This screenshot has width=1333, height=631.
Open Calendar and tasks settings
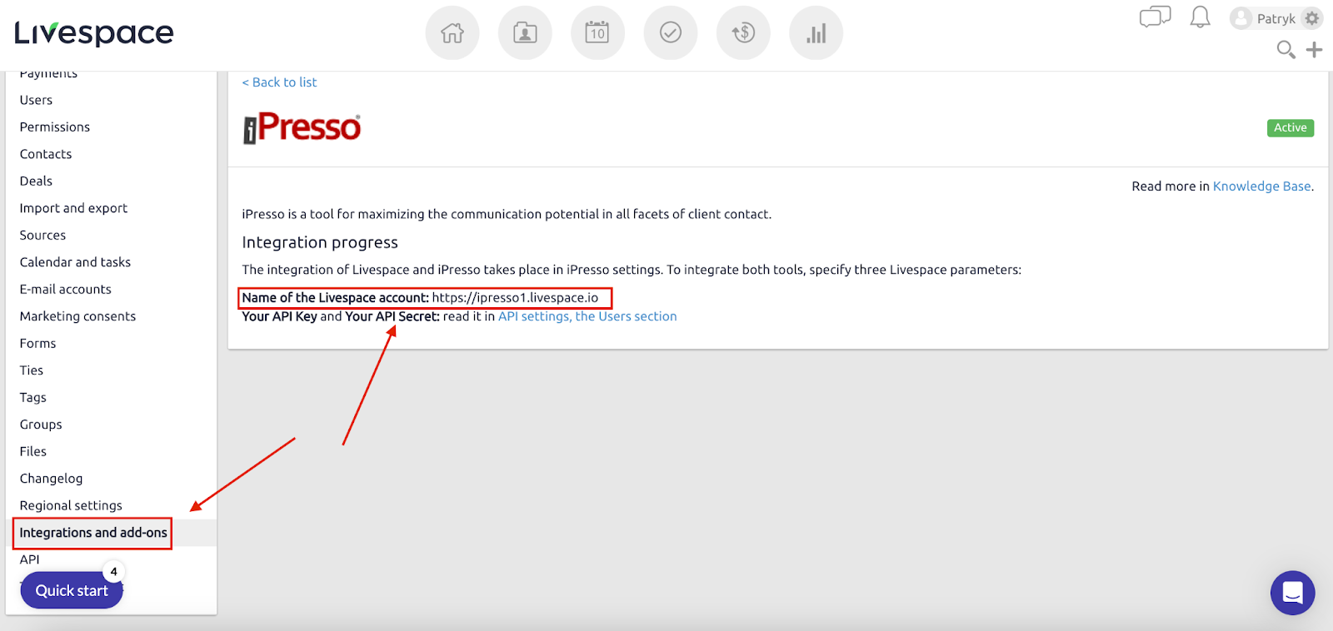click(x=75, y=262)
